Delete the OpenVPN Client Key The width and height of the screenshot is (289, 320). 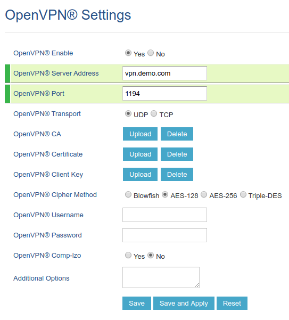[177, 174]
